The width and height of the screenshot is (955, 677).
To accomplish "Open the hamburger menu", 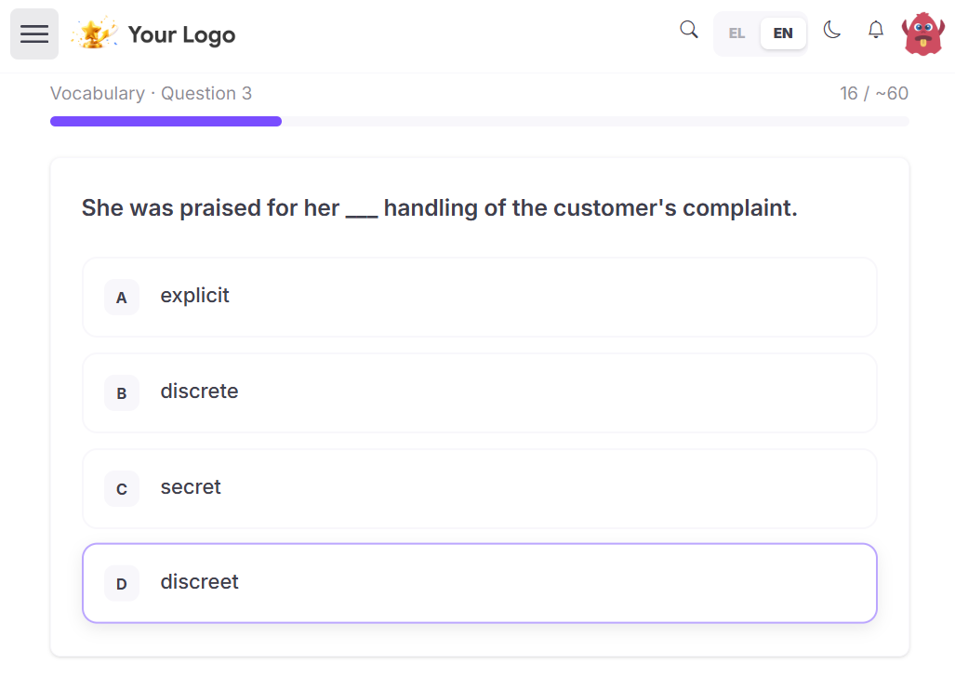I will point(34,34).
